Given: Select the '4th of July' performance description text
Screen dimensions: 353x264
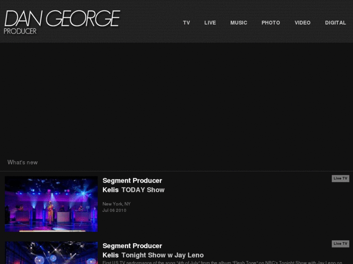Looking at the screenshot, I should coord(222,262).
